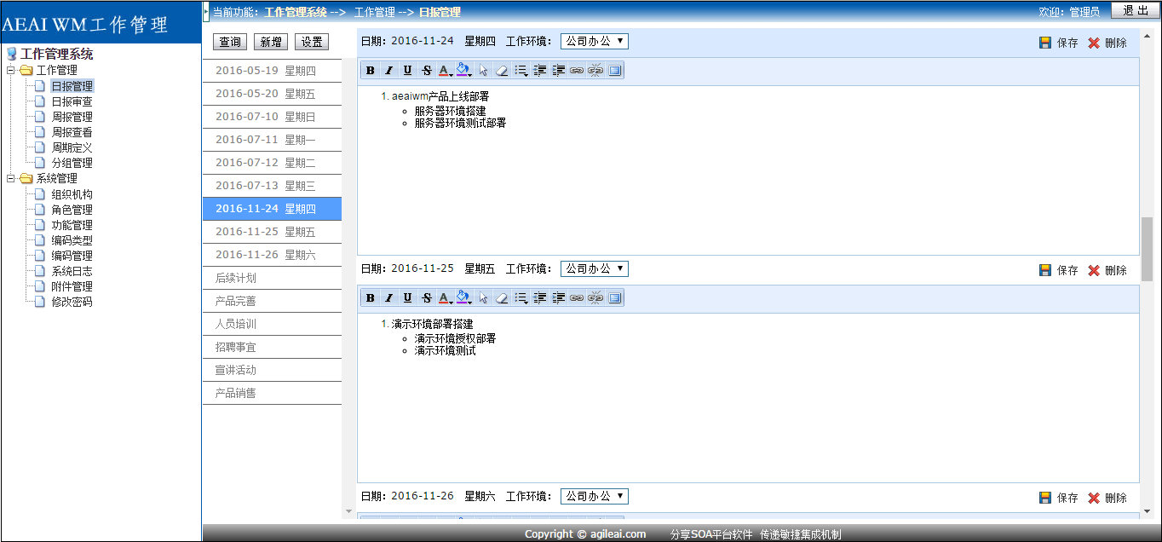Select the 2016-11-25 星期五 date entry
Screen dimensions: 1162x542
[x=272, y=232]
